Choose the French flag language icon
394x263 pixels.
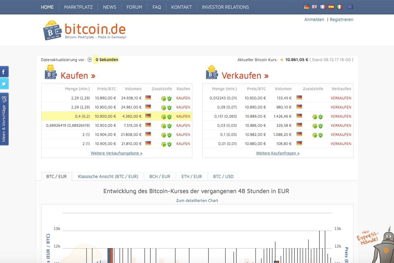point(323,7)
